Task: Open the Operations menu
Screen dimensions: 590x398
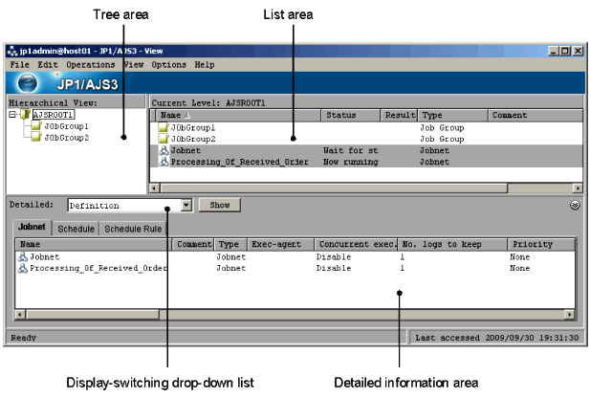Action: pos(90,65)
